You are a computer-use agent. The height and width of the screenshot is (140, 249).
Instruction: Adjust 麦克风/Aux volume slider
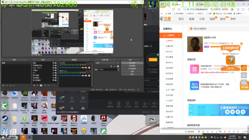72,76
